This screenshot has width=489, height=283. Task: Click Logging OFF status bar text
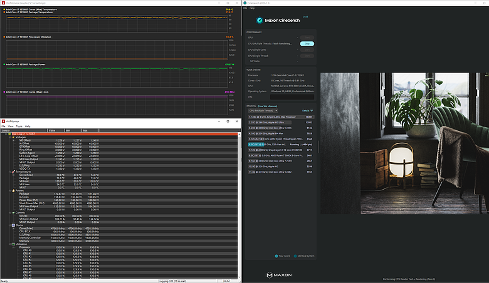click(172, 281)
